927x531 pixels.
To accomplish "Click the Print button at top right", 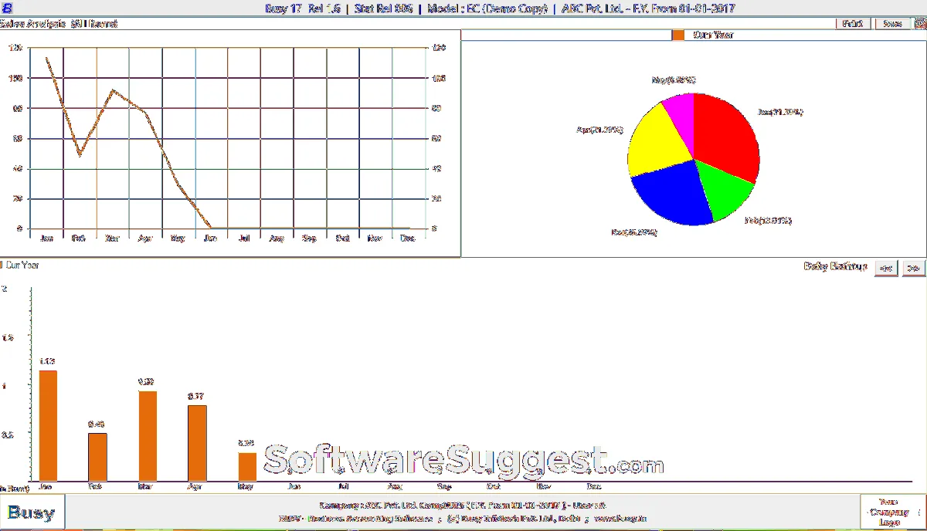I will coord(852,24).
